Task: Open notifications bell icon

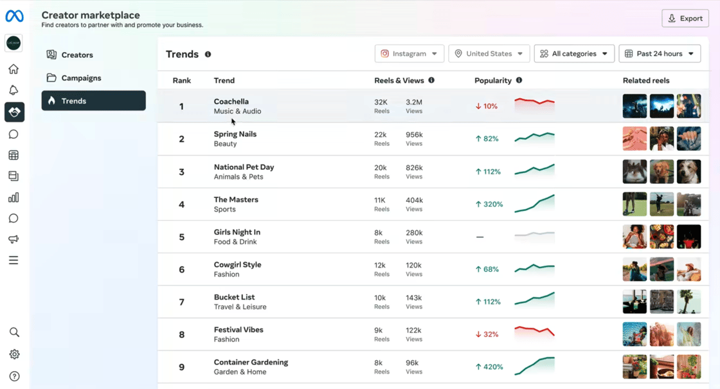Action: tap(14, 90)
